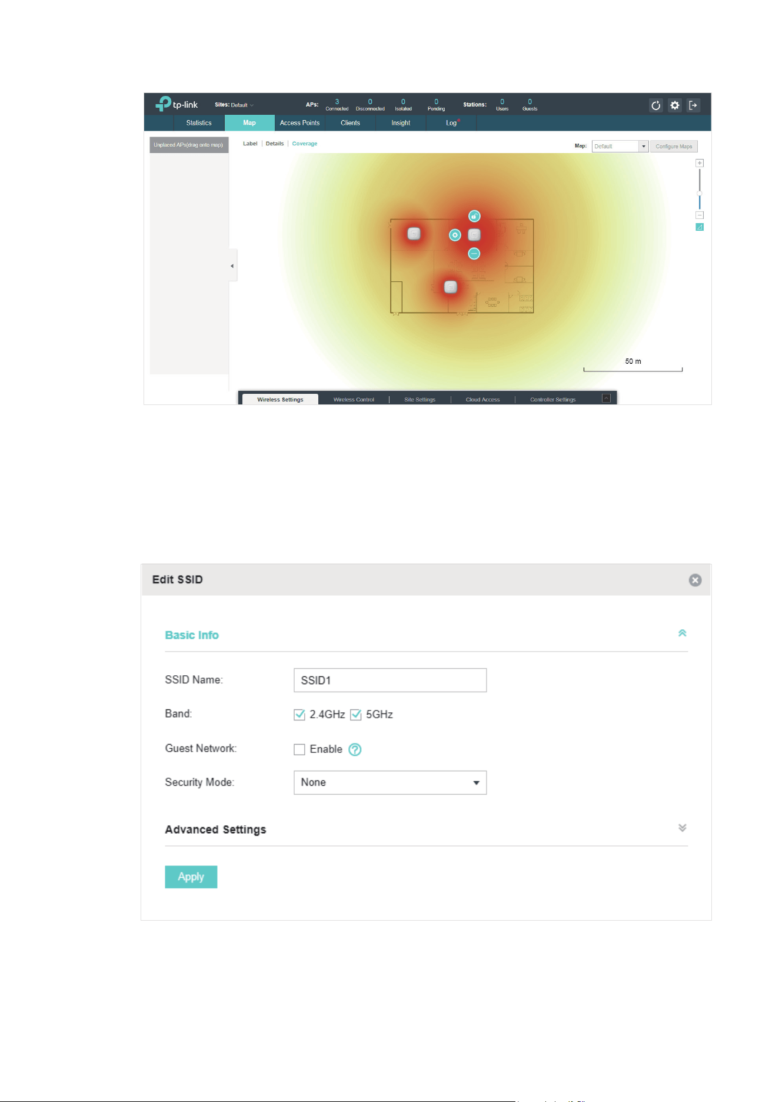779x1102 pixels.
Task: Close the Edit SSID dialog
Action: (x=695, y=580)
